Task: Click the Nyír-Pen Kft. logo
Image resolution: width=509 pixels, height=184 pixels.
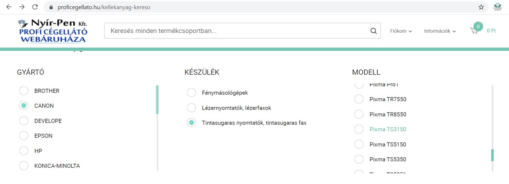Action: (53, 31)
